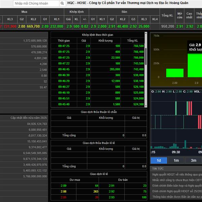This screenshot has width=202, height=202.
Task: Click the 09:47:22 matched order time
Action: tap(64, 63)
